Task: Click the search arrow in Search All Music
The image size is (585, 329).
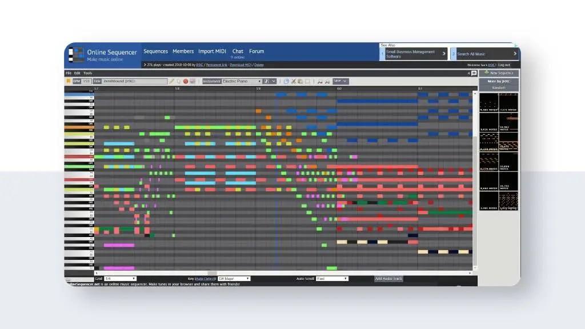Action: [514, 54]
